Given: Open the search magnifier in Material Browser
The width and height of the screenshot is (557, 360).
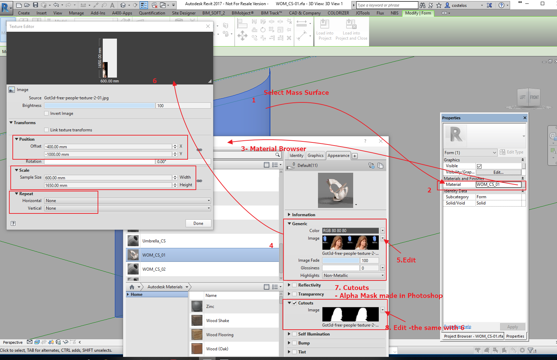Looking at the screenshot, I should point(278,155).
